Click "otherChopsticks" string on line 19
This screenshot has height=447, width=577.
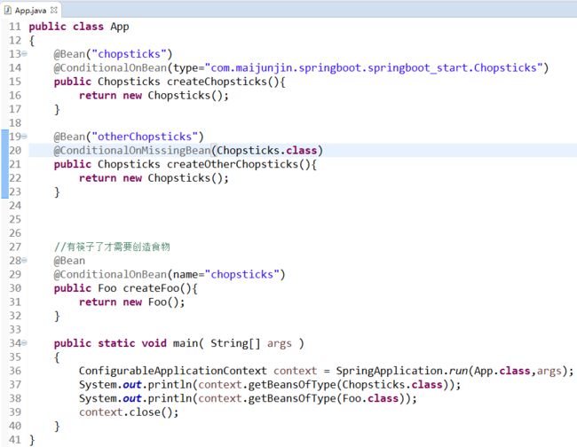(145, 137)
